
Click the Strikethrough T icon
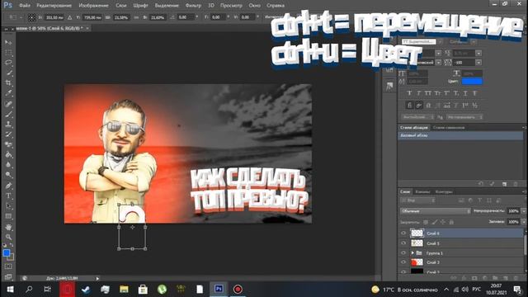475,93
